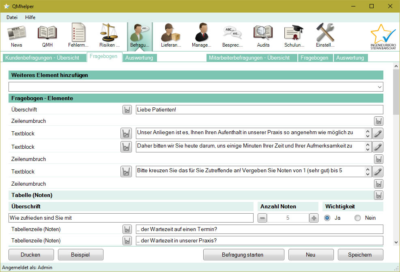400x272 pixels.
Task: Delete the 'Daher bitten wir' Textblock
Action: pyautogui.click(x=126, y=147)
